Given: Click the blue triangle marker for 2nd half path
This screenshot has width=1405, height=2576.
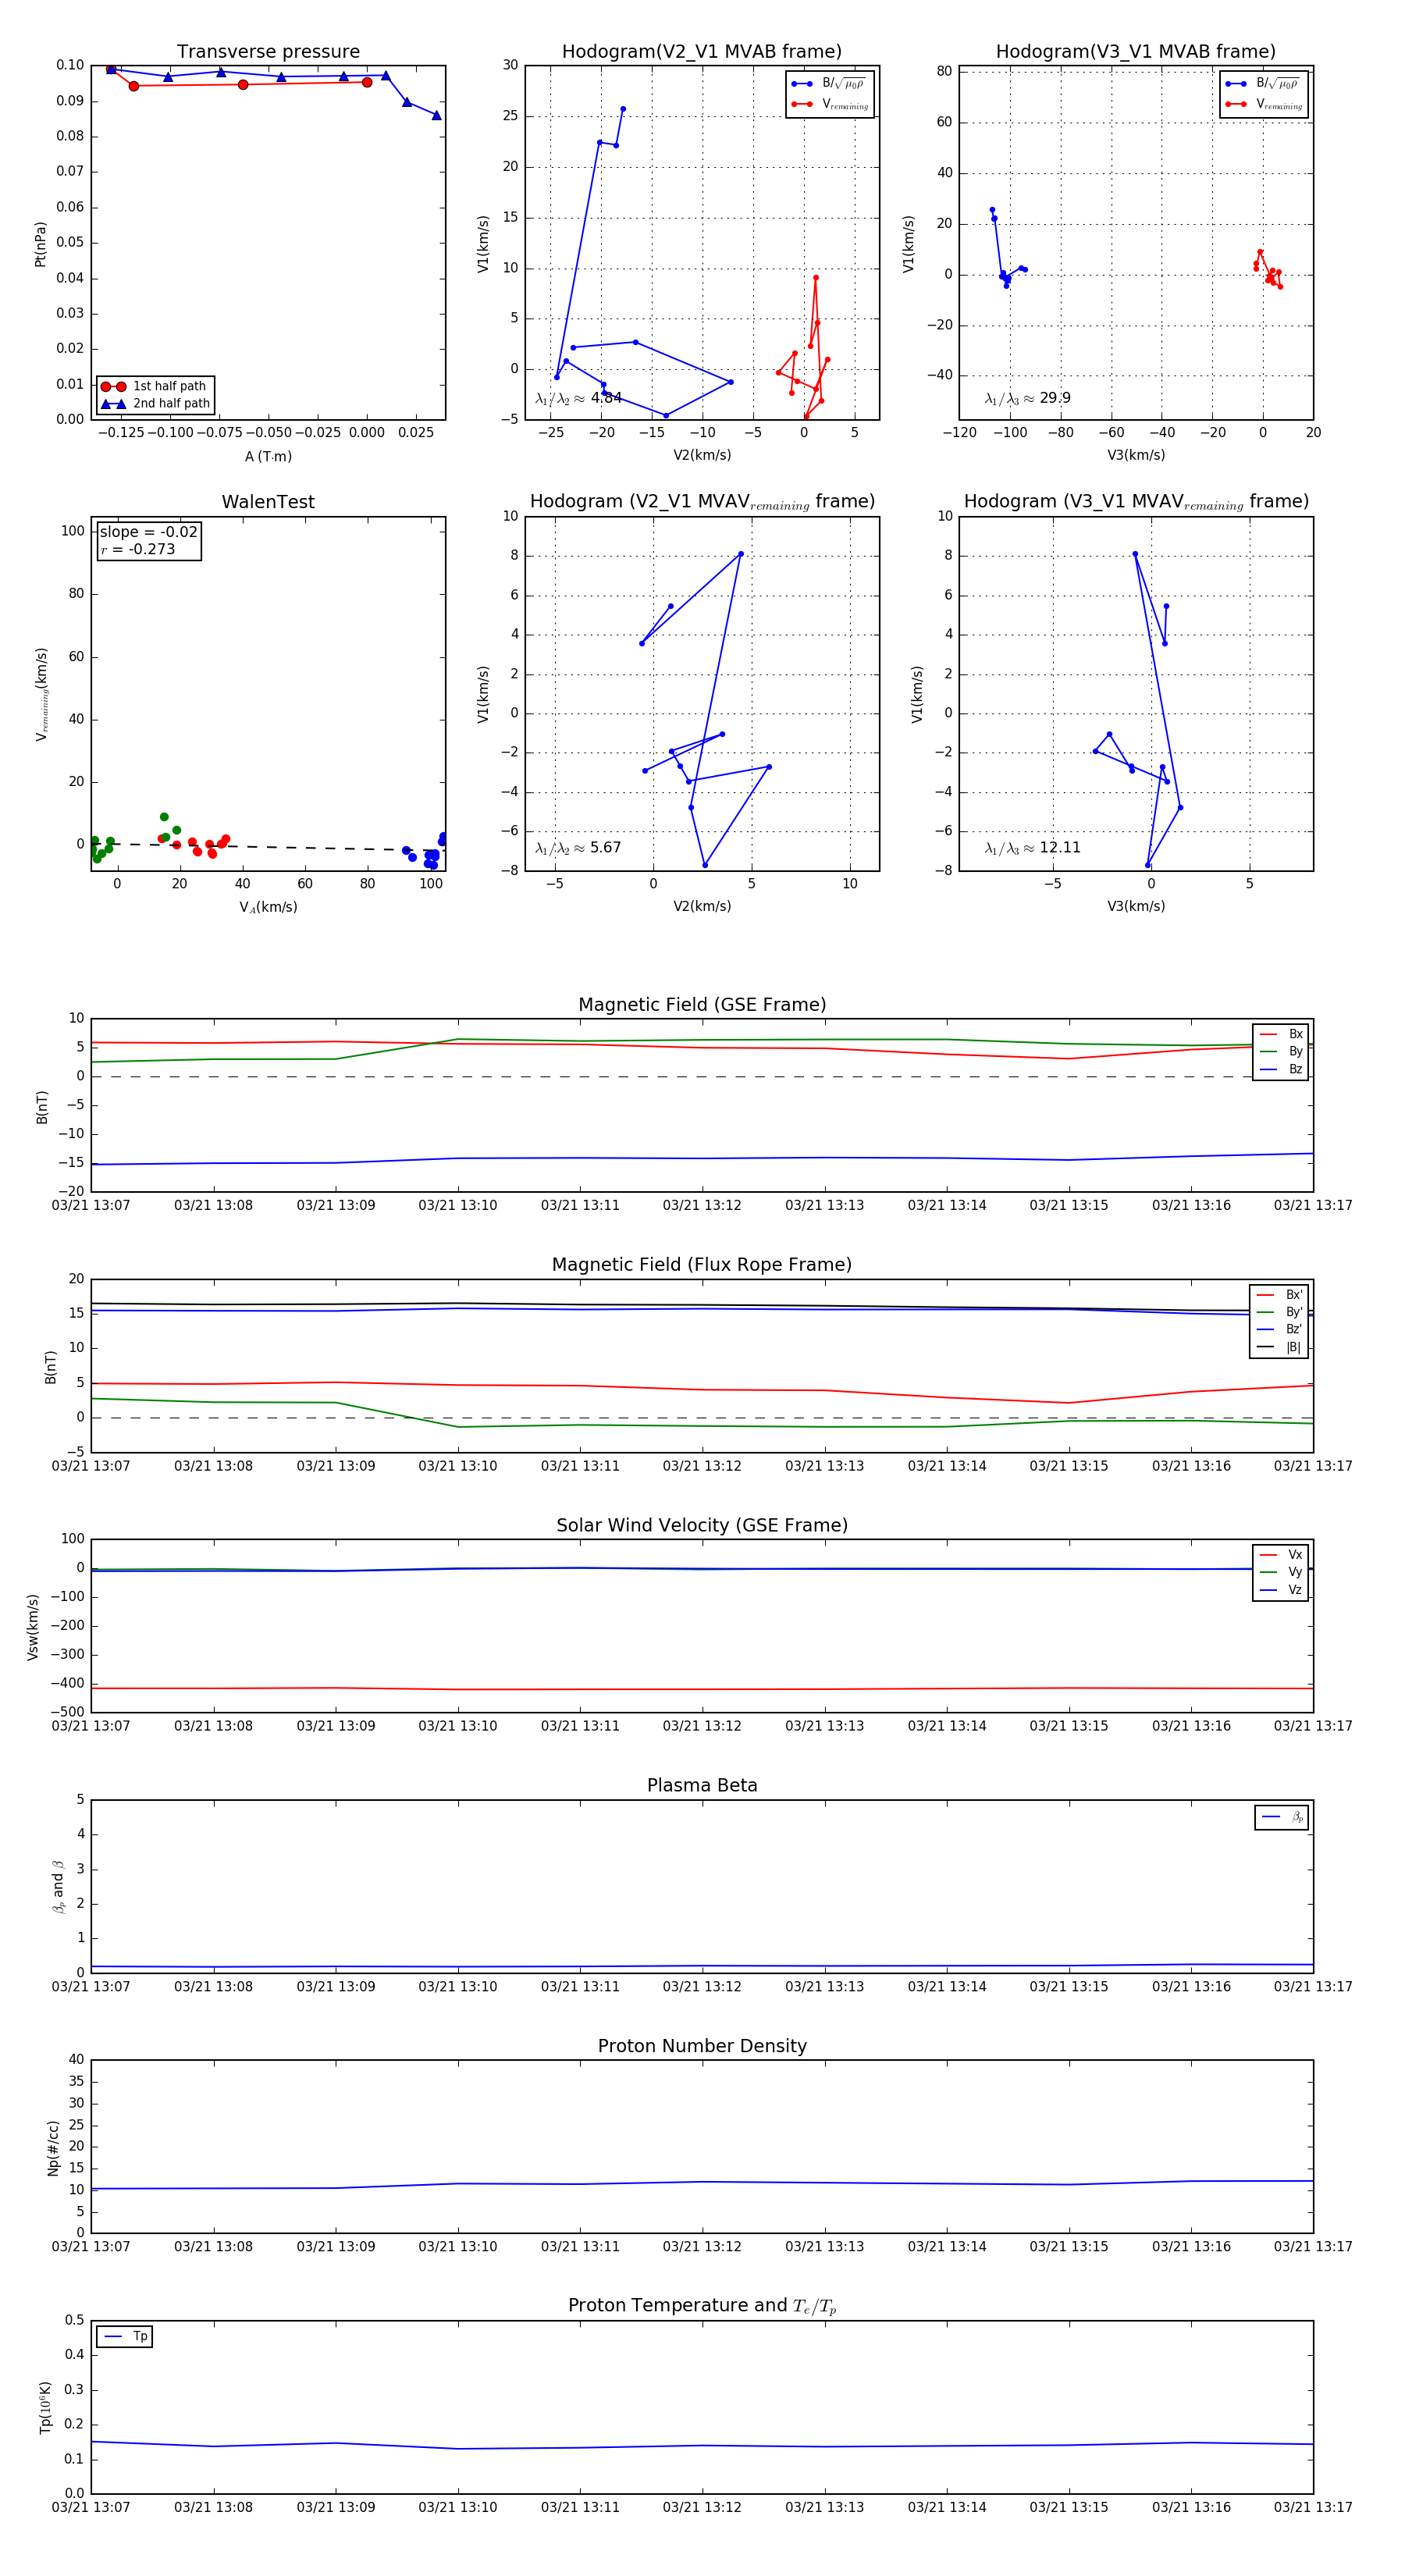Looking at the screenshot, I should [113, 404].
